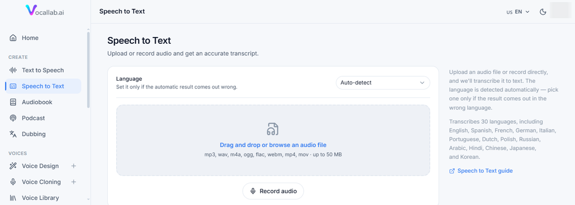Click the Dubbing translate icon
This screenshot has height=205, width=575.
pyautogui.click(x=13, y=134)
